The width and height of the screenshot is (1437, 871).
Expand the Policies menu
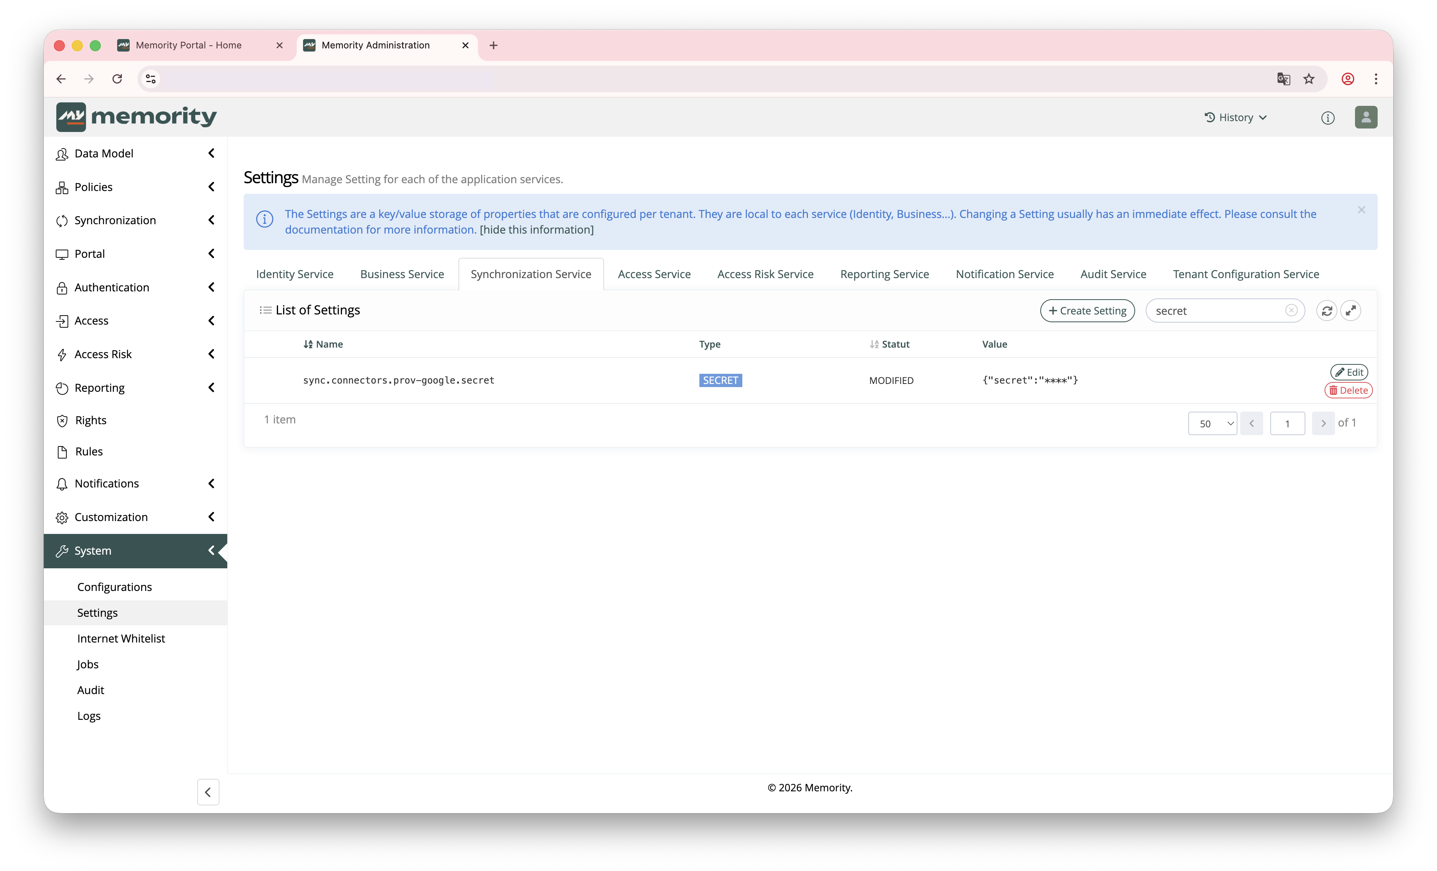click(136, 187)
